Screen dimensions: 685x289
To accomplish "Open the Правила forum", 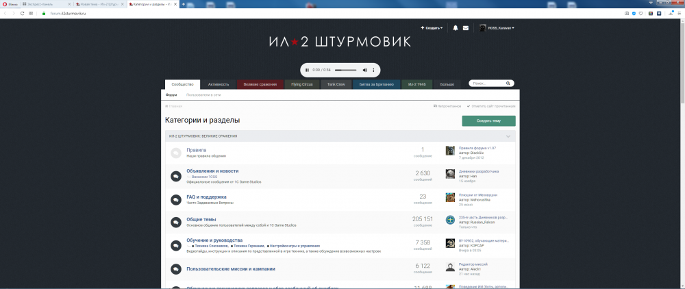I will [196, 150].
